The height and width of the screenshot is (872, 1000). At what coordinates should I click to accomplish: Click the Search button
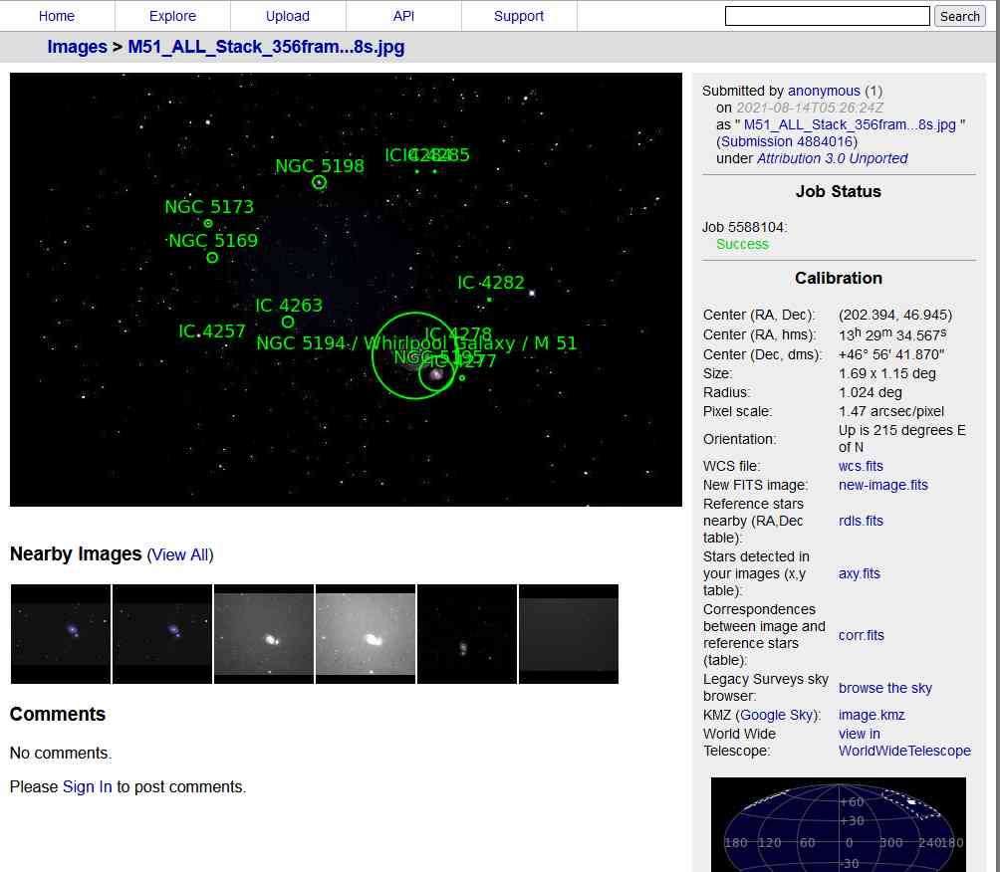tap(960, 16)
